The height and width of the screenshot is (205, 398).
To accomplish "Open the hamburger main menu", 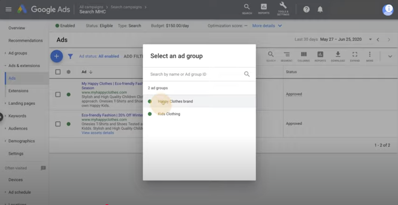I will (8, 9).
